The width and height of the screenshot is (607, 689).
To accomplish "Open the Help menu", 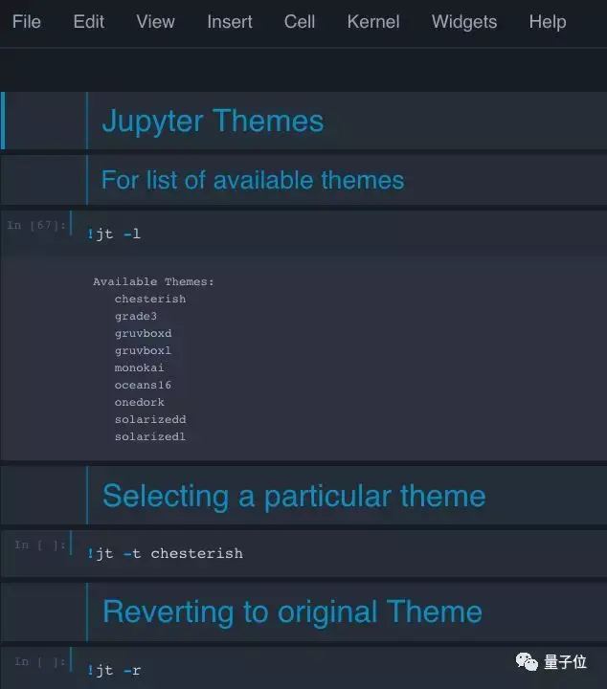I will click(x=548, y=21).
